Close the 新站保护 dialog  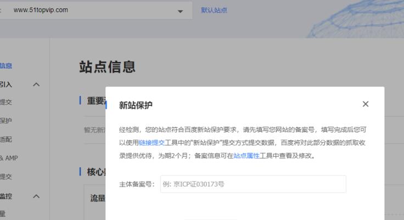point(366,104)
